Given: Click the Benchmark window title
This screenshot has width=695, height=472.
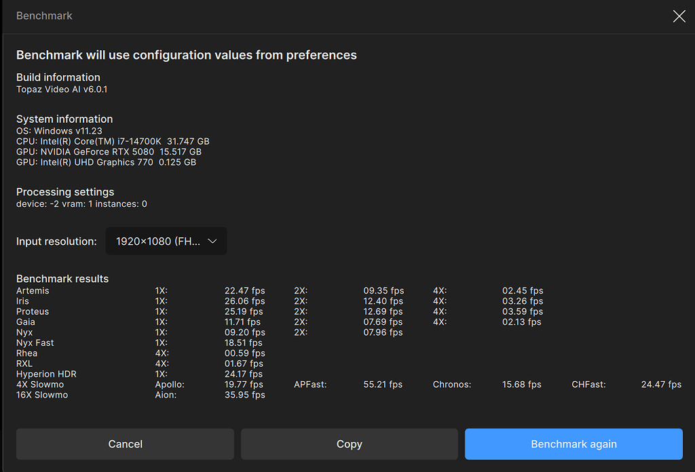Looking at the screenshot, I should point(44,16).
